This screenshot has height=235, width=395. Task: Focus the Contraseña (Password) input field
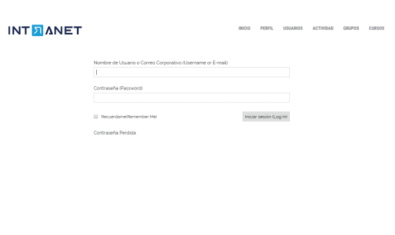(x=192, y=98)
